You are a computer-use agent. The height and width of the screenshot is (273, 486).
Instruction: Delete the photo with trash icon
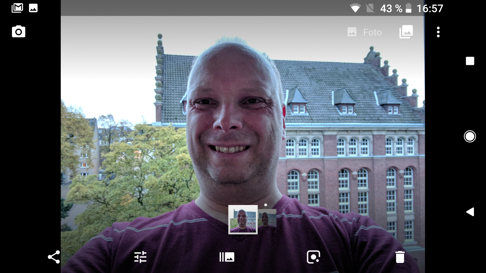(x=400, y=257)
